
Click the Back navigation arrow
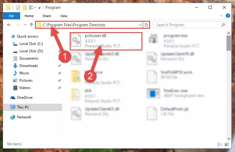pyautogui.click(x=9, y=25)
